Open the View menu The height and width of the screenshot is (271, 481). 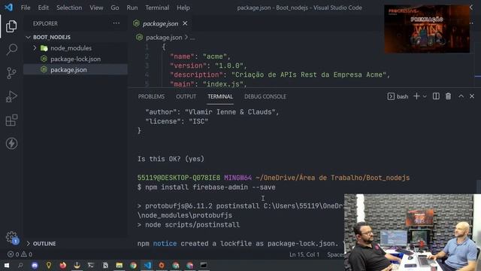click(96, 8)
